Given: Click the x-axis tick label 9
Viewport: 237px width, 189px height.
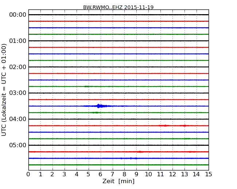Looking at the screenshot, I should (136, 174).
